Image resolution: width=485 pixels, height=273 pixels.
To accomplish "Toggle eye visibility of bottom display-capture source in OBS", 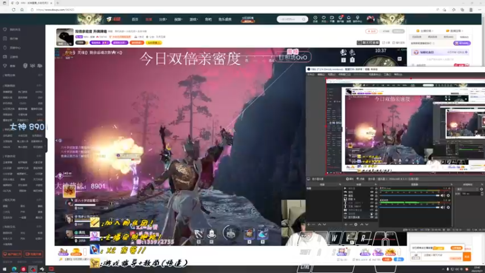I will point(372,217).
